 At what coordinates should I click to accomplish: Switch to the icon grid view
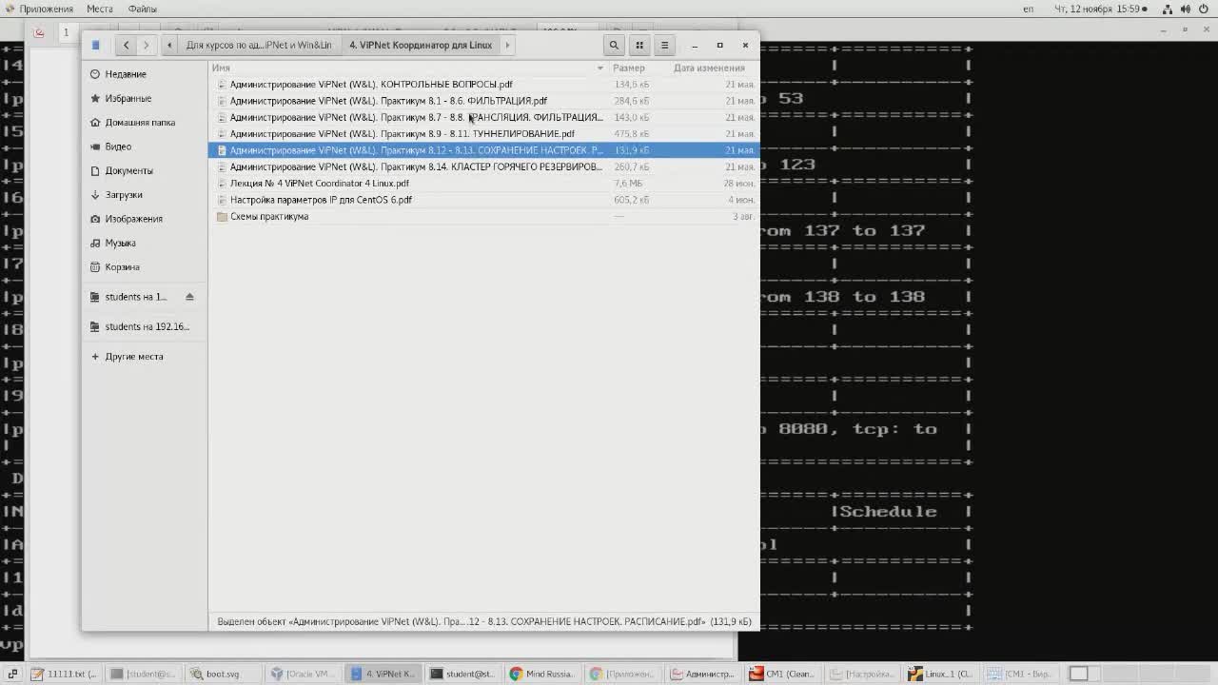[x=639, y=45]
